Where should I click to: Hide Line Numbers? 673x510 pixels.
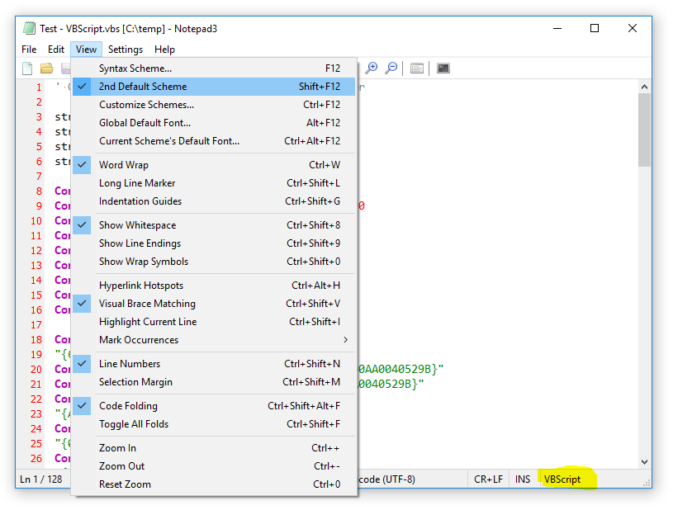pyautogui.click(x=214, y=364)
